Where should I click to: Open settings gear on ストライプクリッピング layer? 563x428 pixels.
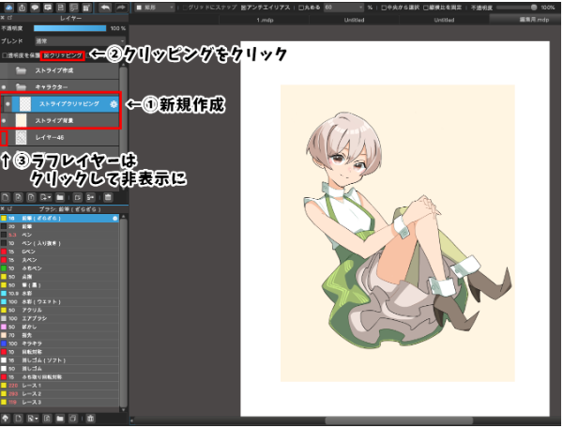114,102
